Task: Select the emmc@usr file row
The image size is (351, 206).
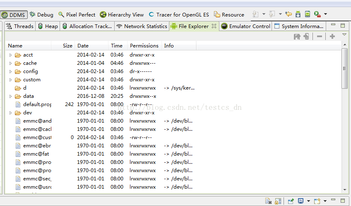Action: click(173, 187)
